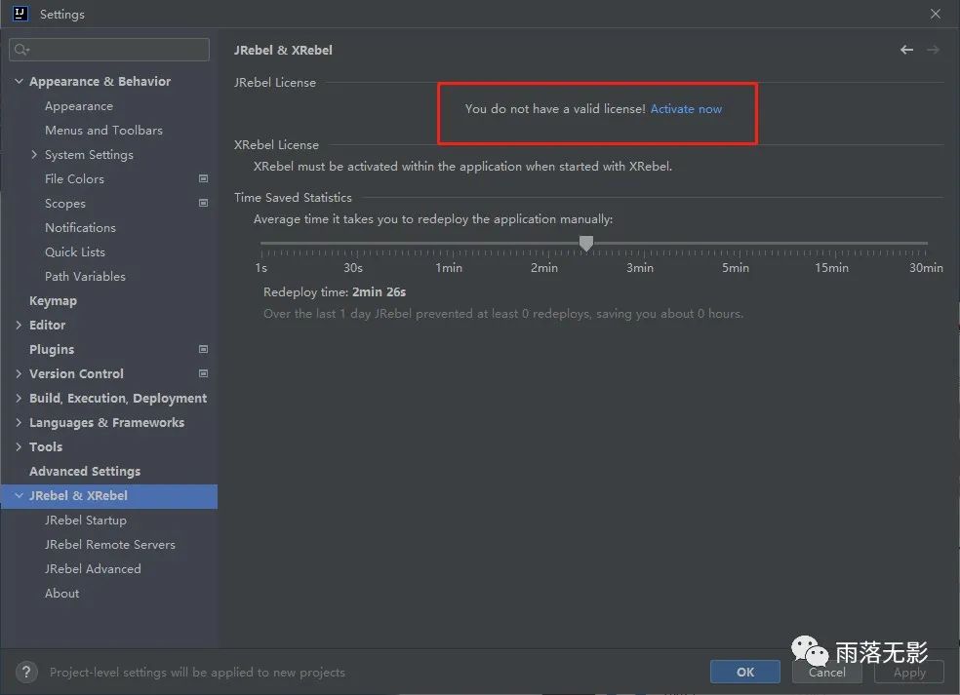Expand the Version Control section
This screenshot has width=960, height=695.
coord(19,373)
